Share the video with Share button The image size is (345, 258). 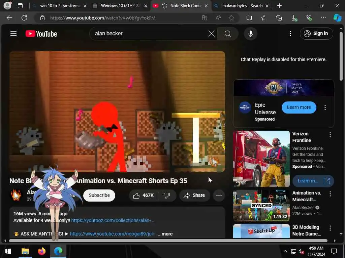coord(194,195)
